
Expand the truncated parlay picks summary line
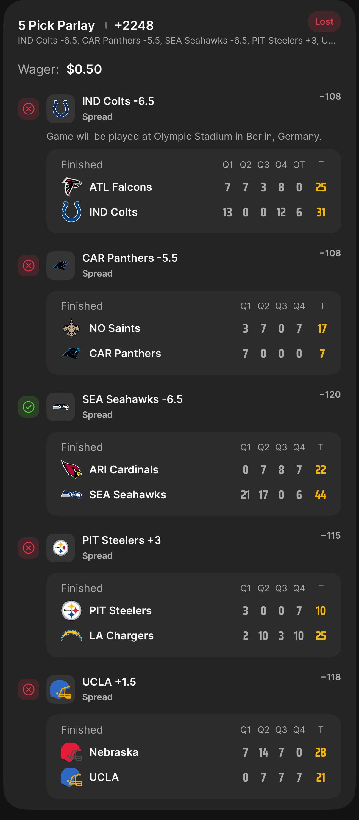pos(177,41)
